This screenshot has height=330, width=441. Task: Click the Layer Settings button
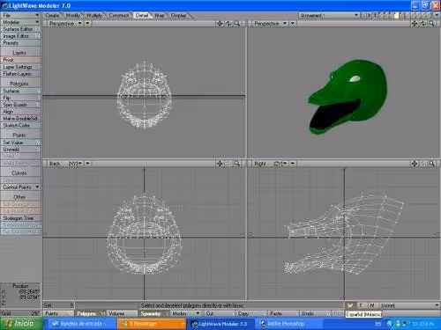click(x=20, y=67)
